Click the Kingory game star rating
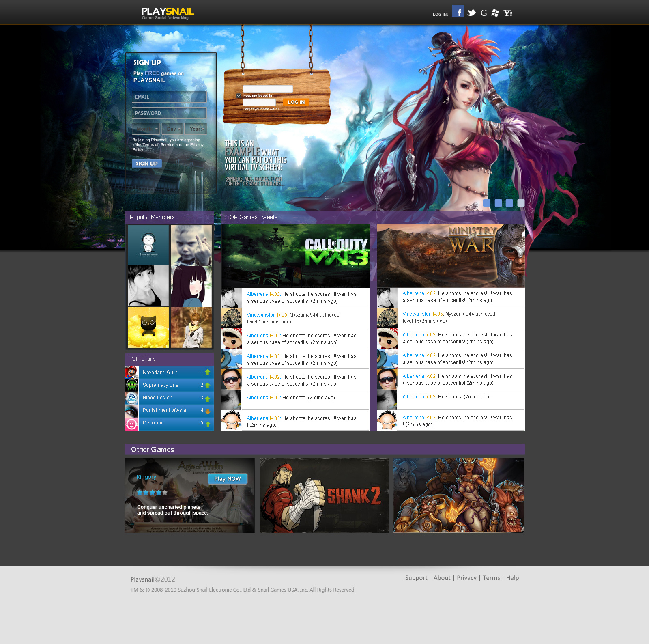Viewport: 649px width, 644px height. click(152, 492)
